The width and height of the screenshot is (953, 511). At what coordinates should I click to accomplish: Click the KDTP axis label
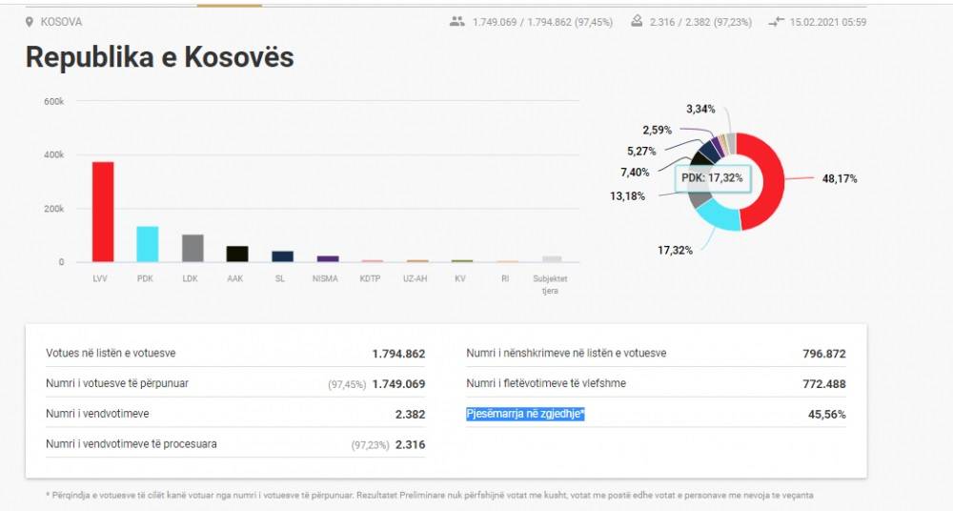(370, 278)
